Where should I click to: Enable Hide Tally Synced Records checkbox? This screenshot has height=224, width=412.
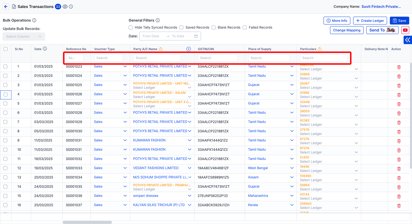click(131, 27)
